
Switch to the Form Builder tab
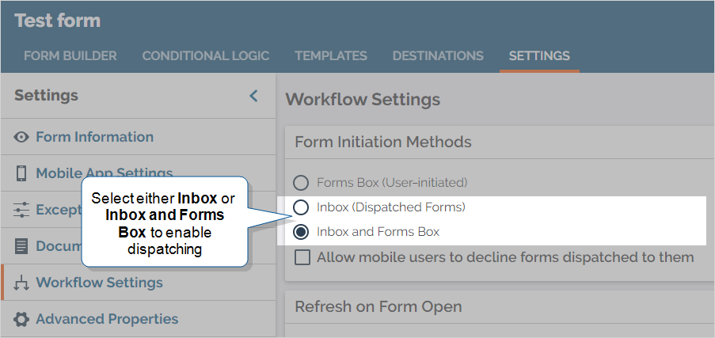pos(70,56)
